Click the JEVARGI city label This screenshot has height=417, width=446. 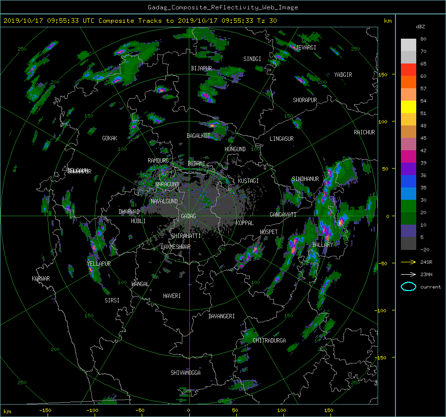coord(306,48)
